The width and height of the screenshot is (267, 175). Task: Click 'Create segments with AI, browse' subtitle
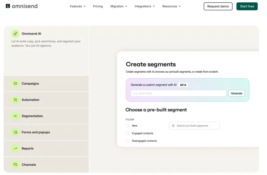pos(172,72)
